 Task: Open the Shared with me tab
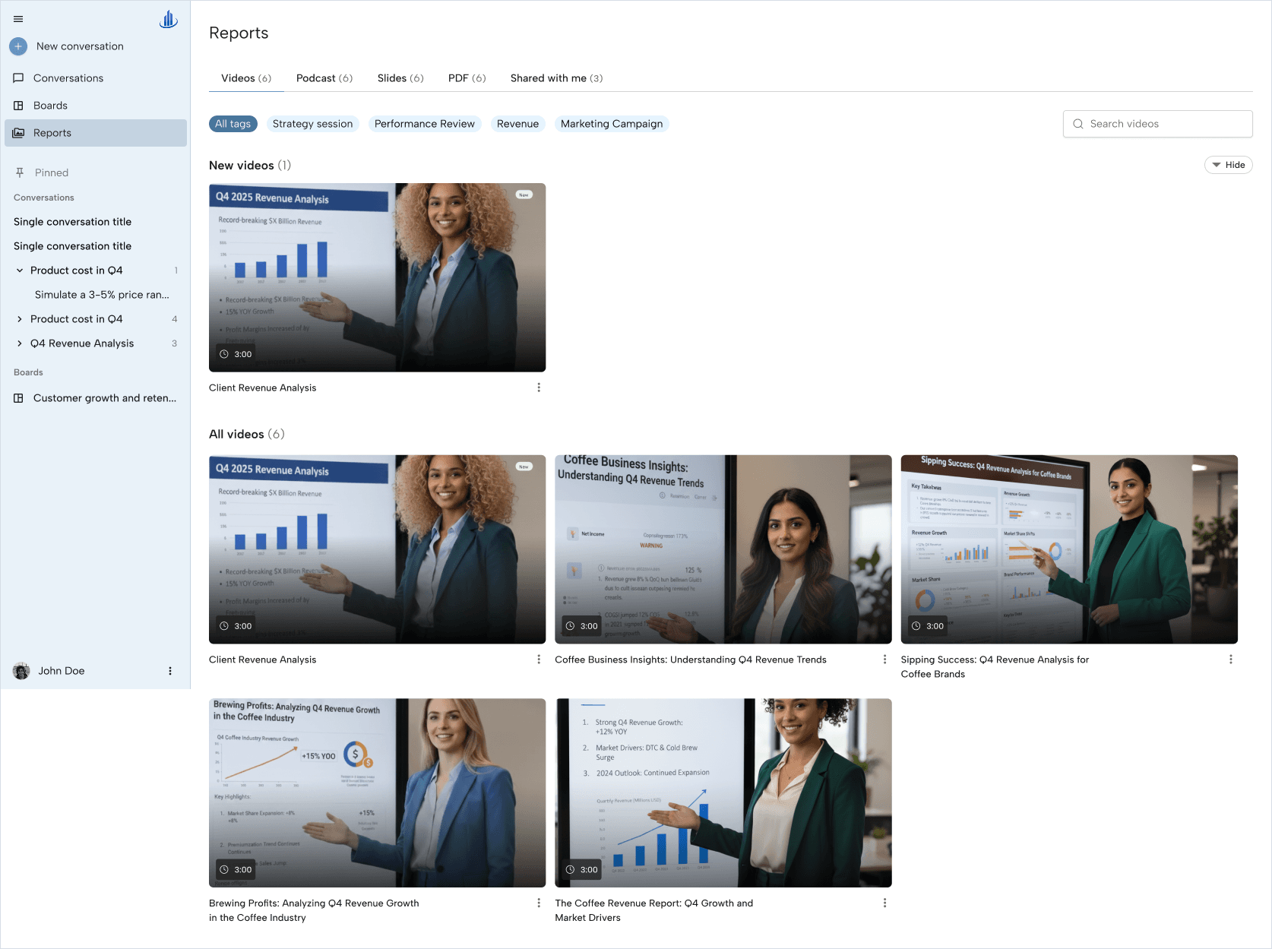pos(556,78)
